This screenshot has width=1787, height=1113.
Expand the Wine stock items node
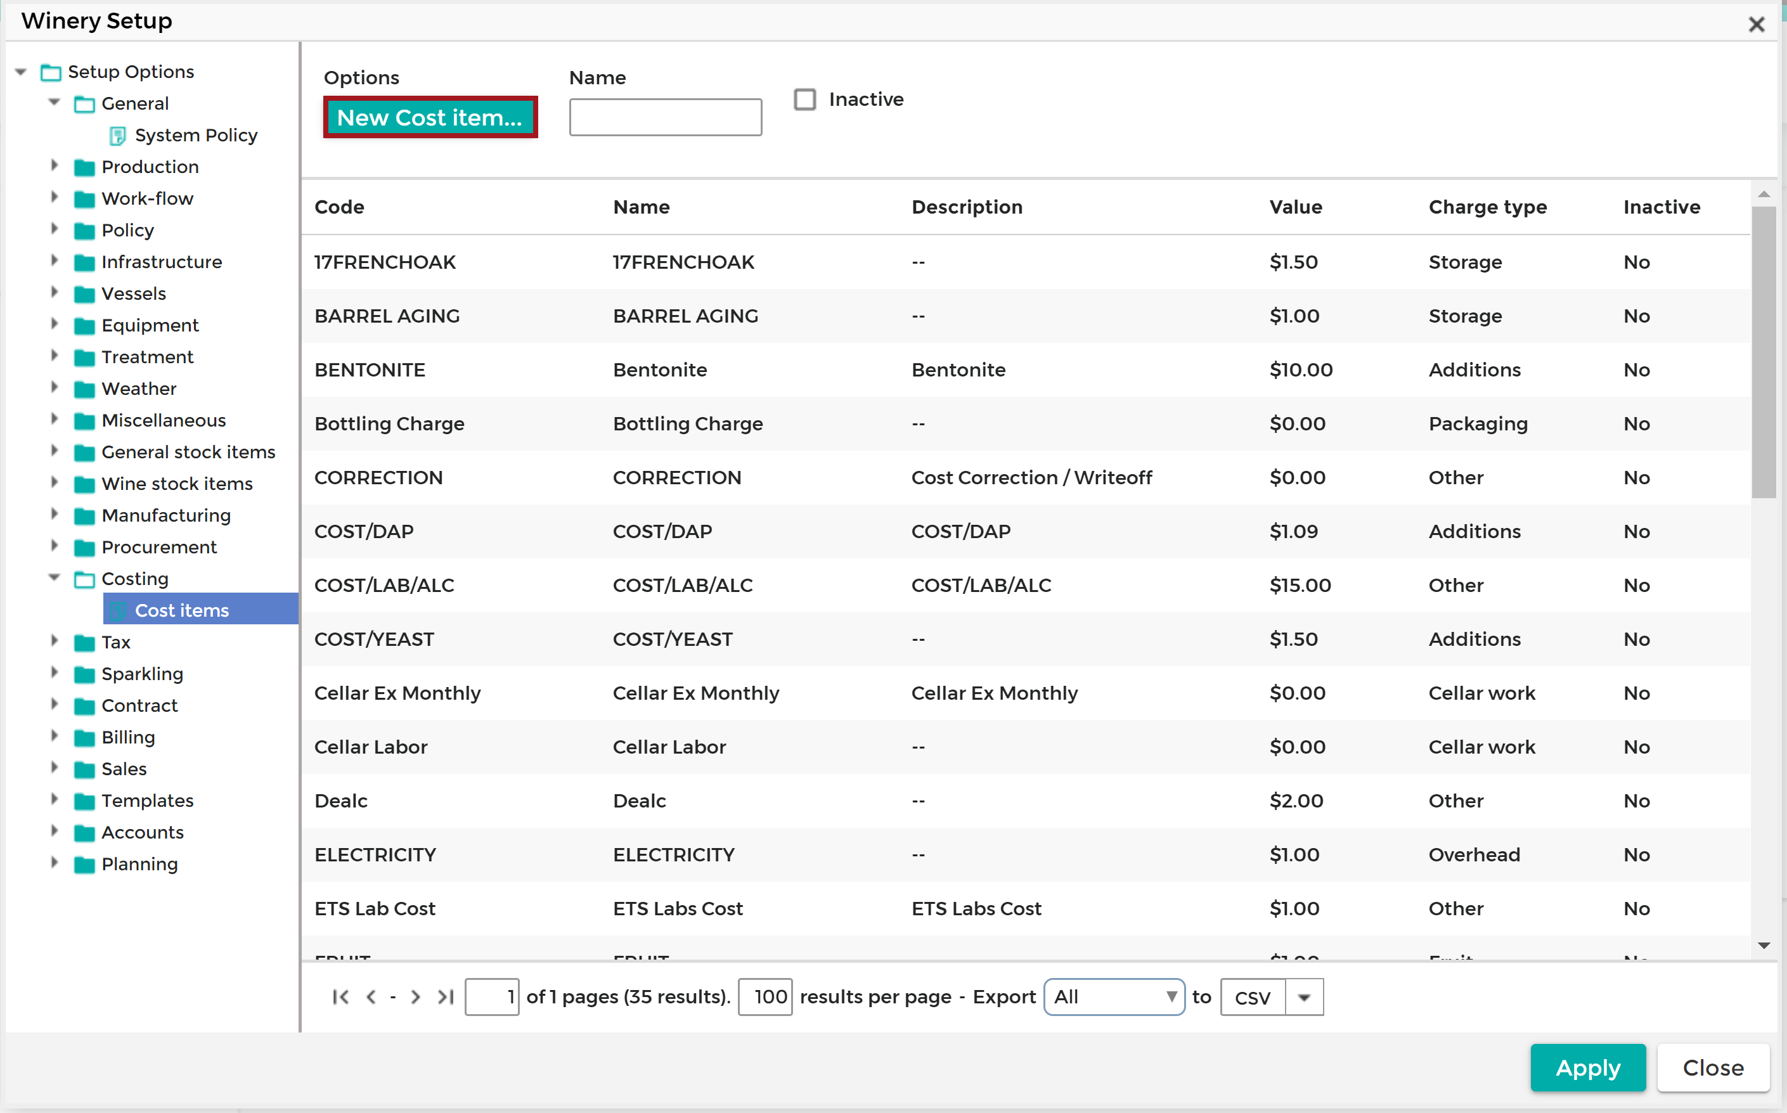click(x=55, y=482)
